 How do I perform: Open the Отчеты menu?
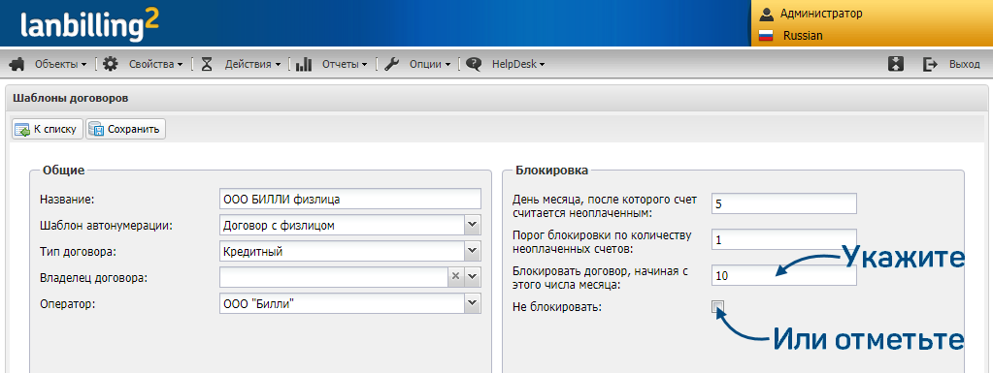coord(345,64)
